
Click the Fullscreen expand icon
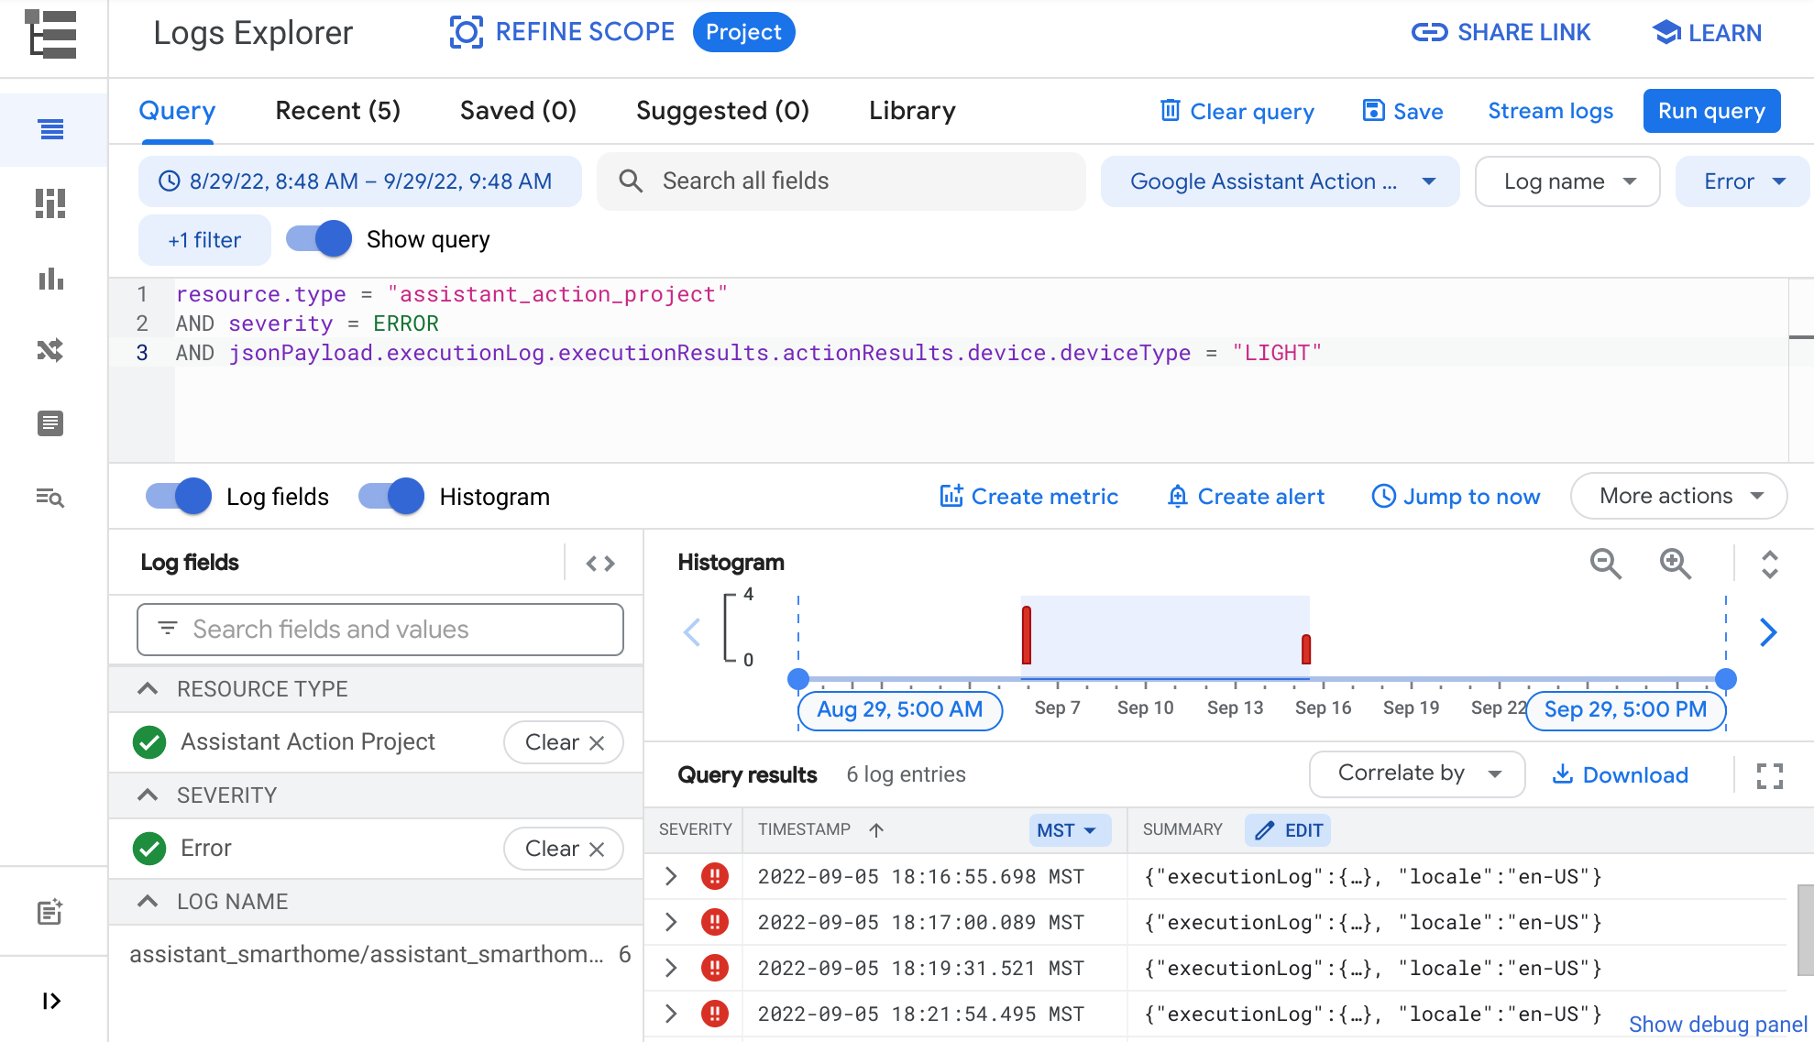[x=1770, y=775]
